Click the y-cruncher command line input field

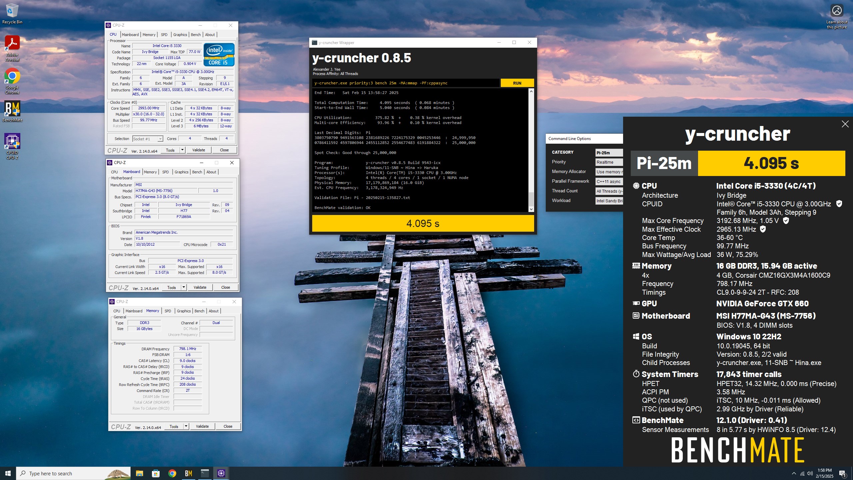[x=406, y=83]
